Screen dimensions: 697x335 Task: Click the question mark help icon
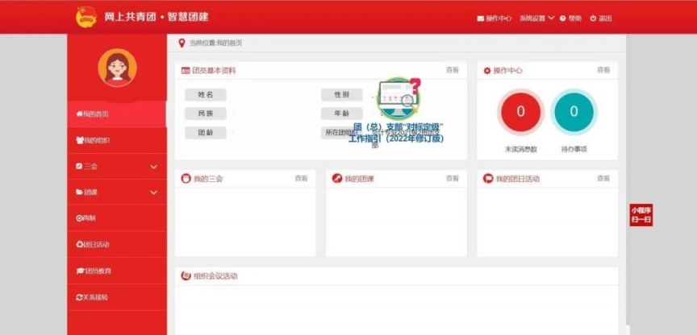[563, 19]
